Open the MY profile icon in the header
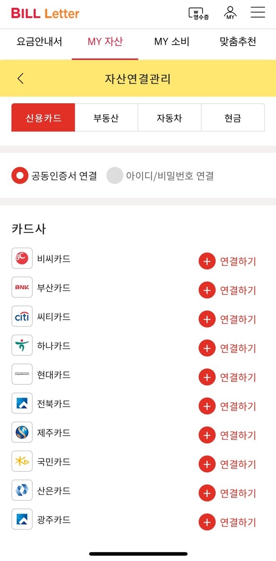 (230, 13)
